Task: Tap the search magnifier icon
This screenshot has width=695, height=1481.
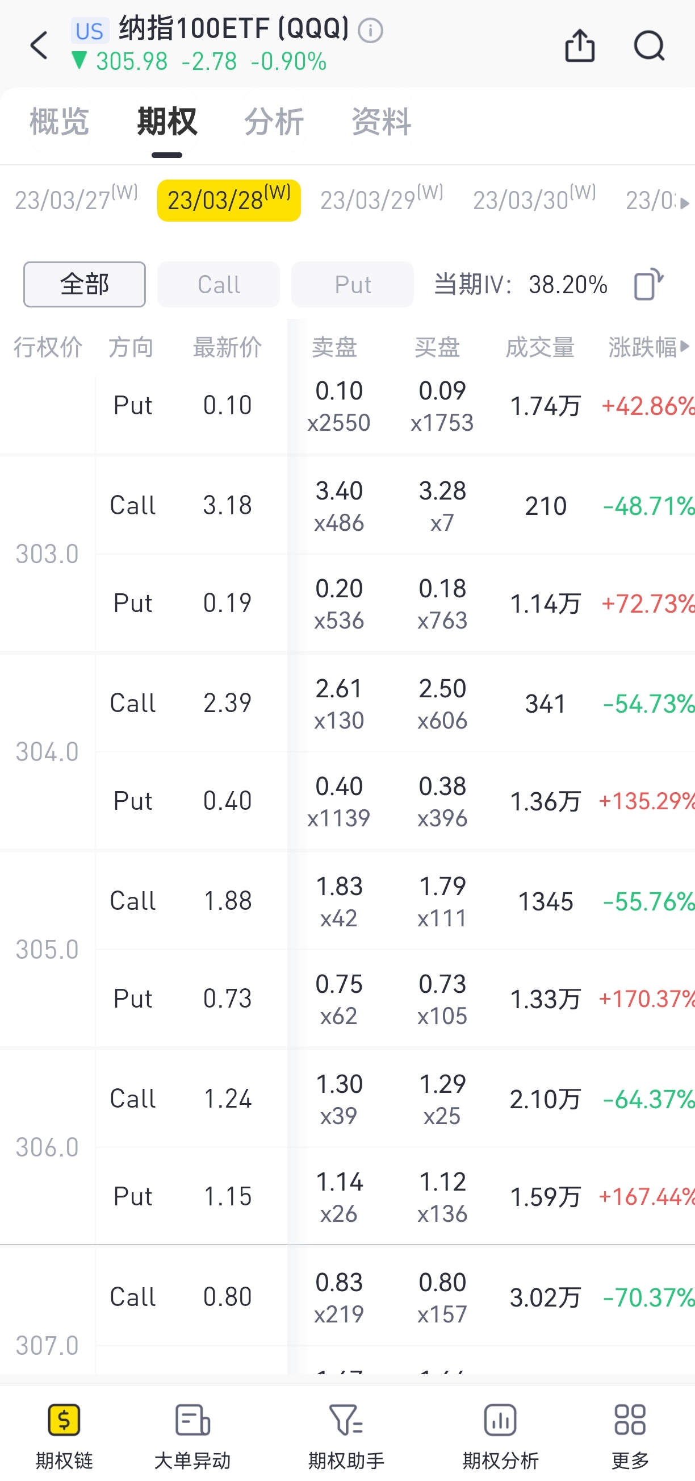Action: 649,45
